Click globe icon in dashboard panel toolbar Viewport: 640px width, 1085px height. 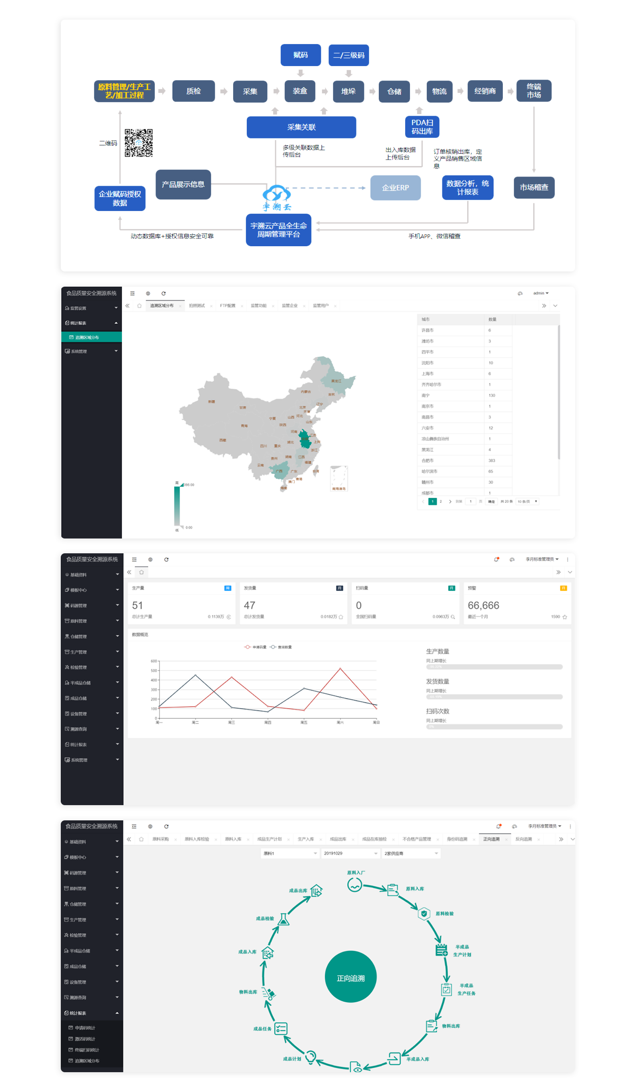tap(150, 559)
